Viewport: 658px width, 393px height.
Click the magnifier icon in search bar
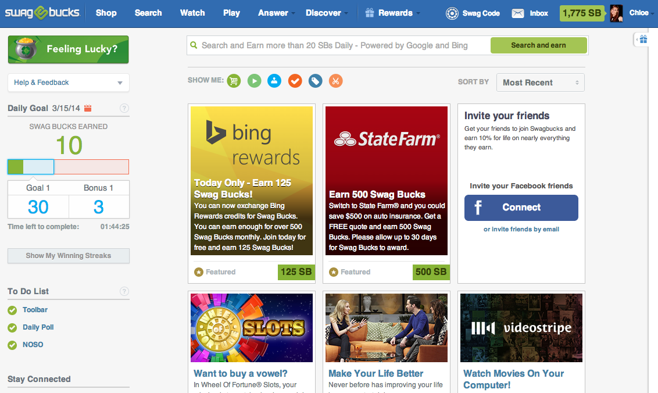[x=194, y=45]
